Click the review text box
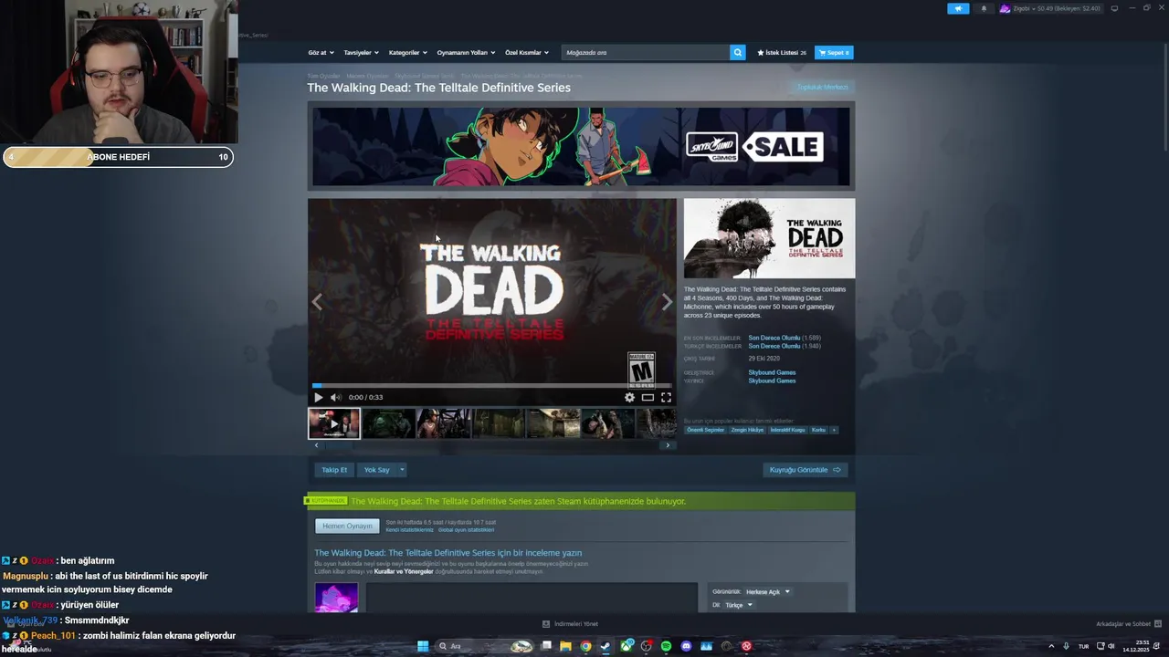 pyautogui.click(x=532, y=598)
